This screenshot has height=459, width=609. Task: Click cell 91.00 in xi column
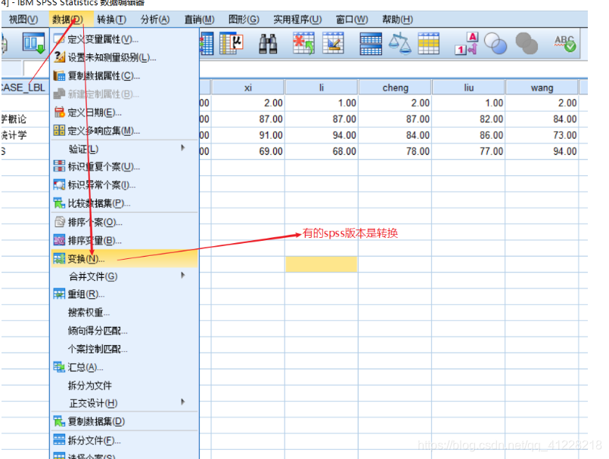[x=248, y=135]
